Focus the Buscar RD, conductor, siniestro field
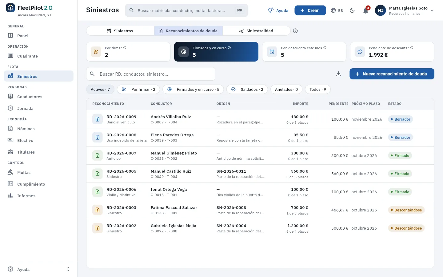Screen dimensions: 443x277 (151, 74)
